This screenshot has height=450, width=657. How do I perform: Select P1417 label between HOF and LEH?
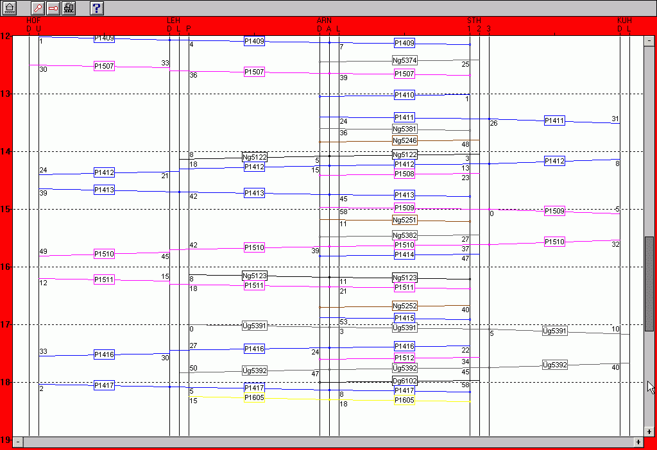coord(104,385)
